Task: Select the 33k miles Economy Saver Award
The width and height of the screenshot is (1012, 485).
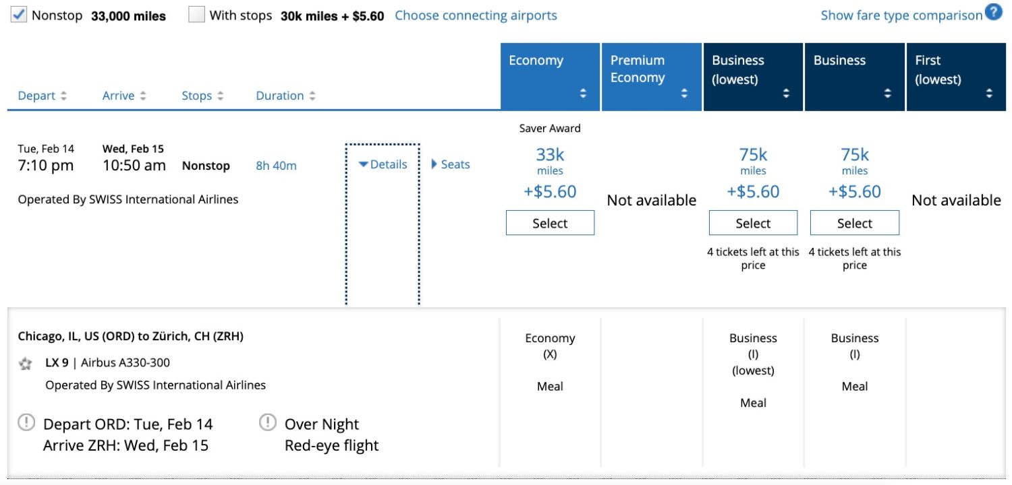Action: tap(550, 223)
